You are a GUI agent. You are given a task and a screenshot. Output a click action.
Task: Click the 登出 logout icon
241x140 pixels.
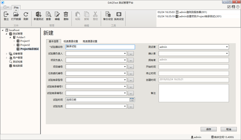click(x=6, y=14)
